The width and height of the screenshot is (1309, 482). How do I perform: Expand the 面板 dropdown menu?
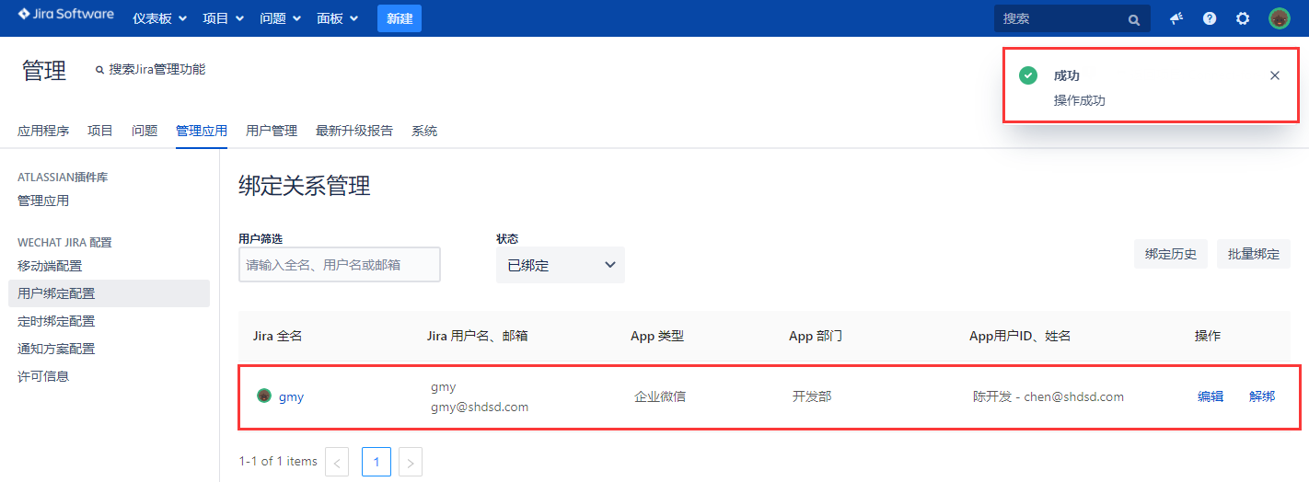tap(337, 18)
